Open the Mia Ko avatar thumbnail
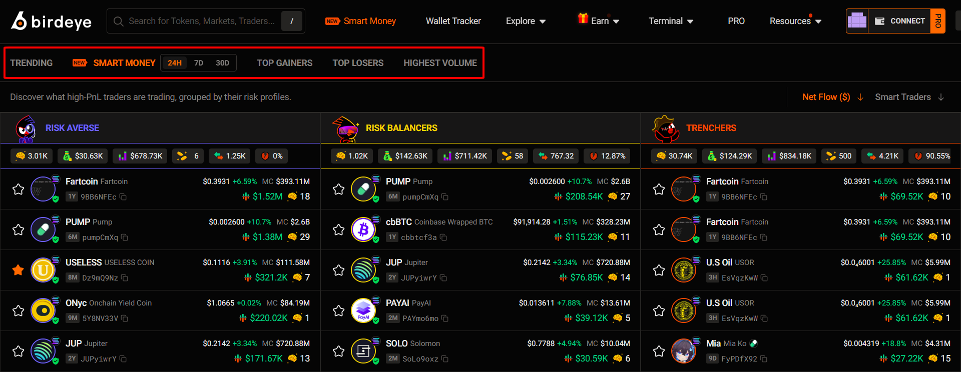This screenshot has height=372, width=961. [684, 351]
